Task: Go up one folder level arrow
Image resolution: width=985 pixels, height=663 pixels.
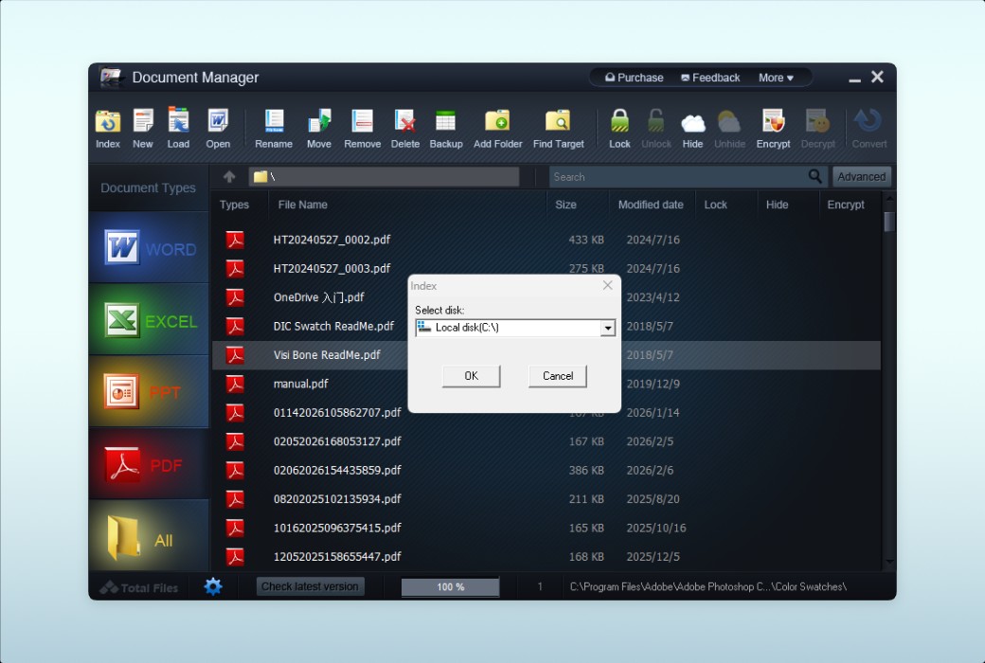Action: click(229, 177)
